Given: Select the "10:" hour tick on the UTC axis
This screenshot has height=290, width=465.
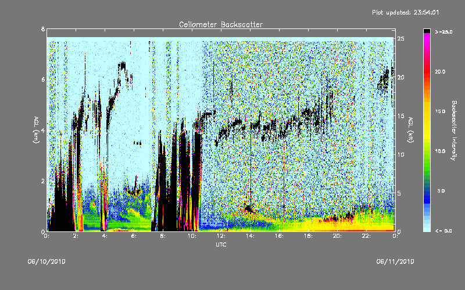Looking at the screenshot, I should click(192, 236).
